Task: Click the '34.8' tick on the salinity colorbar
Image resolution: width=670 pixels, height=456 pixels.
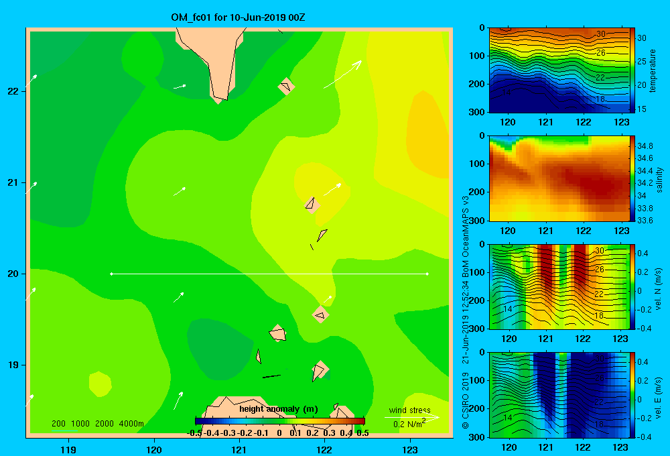Action: click(645, 146)
